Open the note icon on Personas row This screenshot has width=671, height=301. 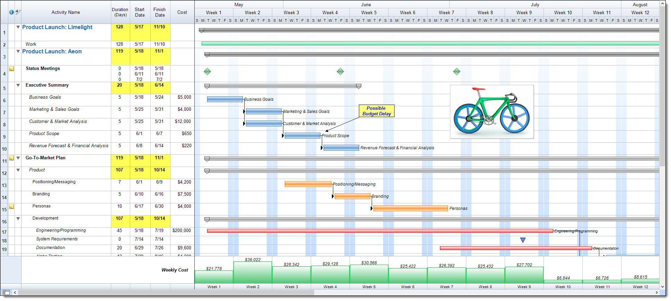pyautogui.click(x=11, y=206)
